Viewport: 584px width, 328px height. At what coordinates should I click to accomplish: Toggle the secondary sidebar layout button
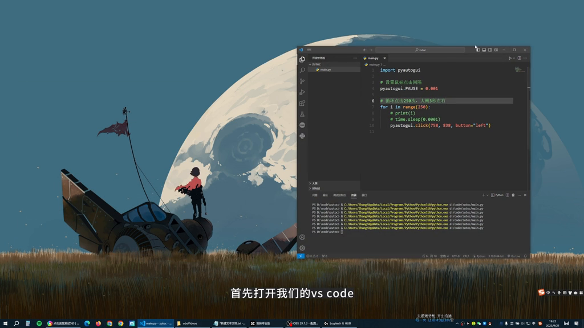tap(490, 50)
